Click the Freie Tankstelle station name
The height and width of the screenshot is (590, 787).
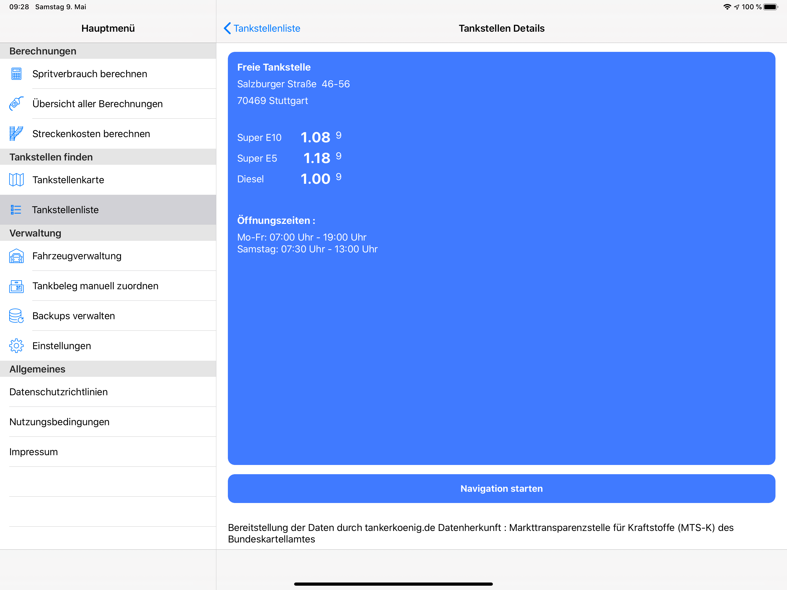pyautogui.click(x=274, y=67)
